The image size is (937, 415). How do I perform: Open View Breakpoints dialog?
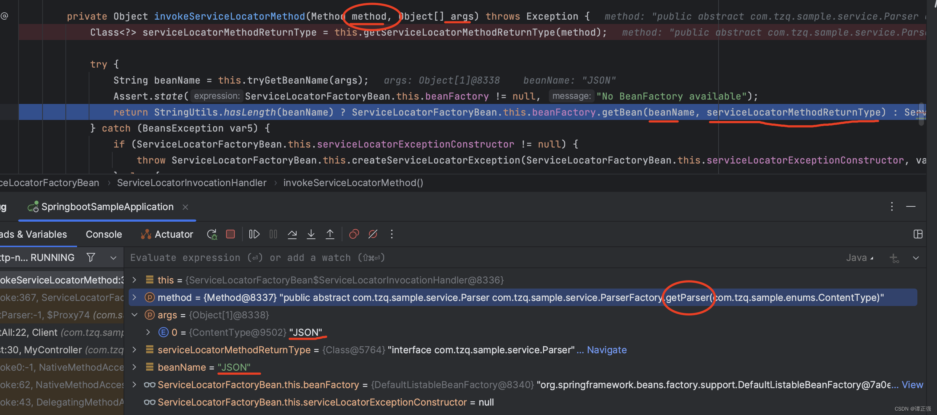(x=354, y=234)
